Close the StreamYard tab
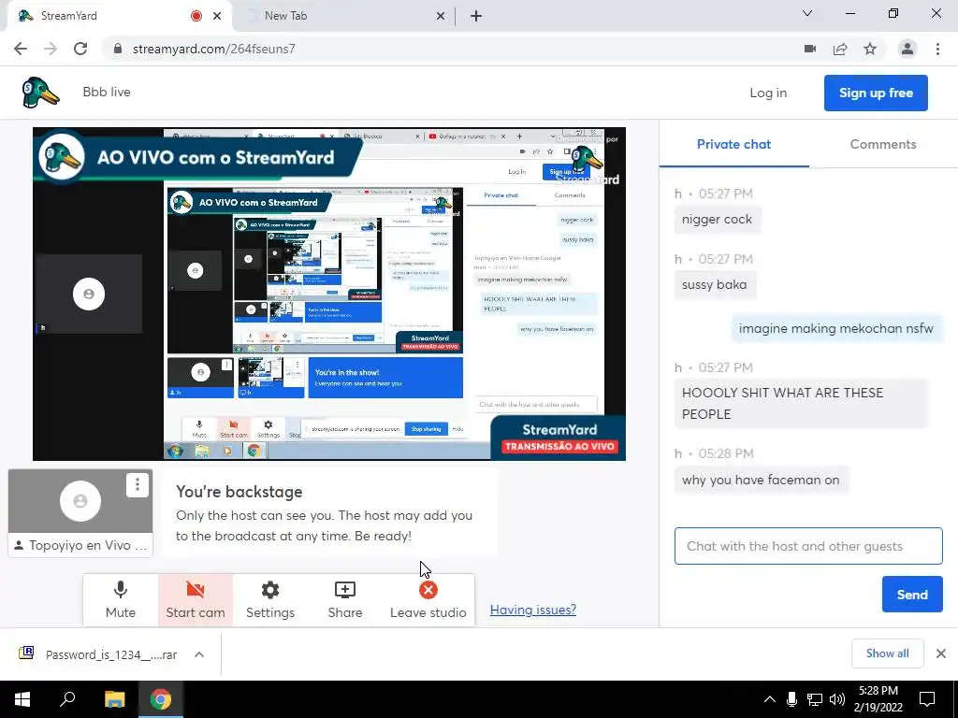Viewport: 958px width, 718px height. coord(217,16)
